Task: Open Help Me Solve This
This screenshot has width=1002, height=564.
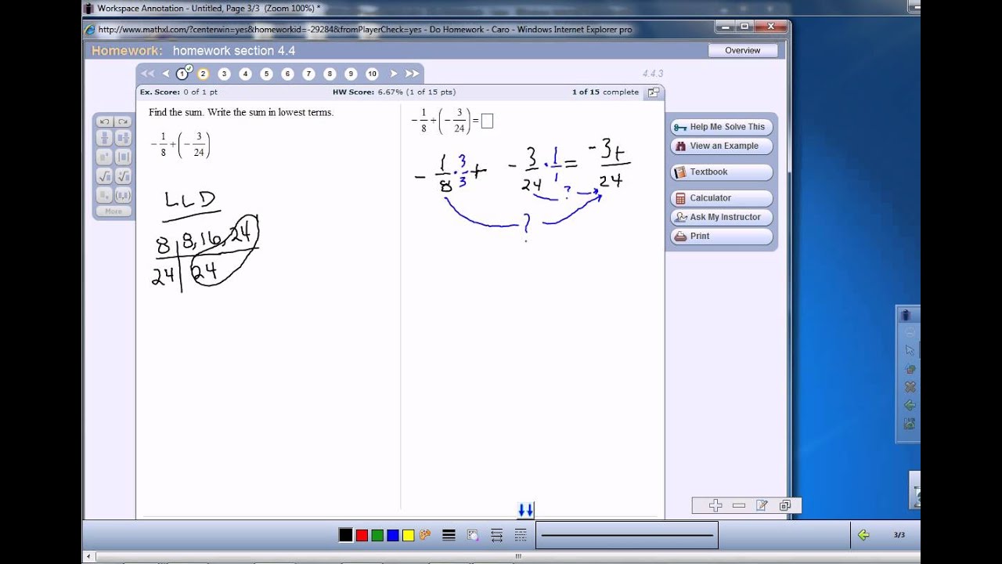Action: point(722,127)
